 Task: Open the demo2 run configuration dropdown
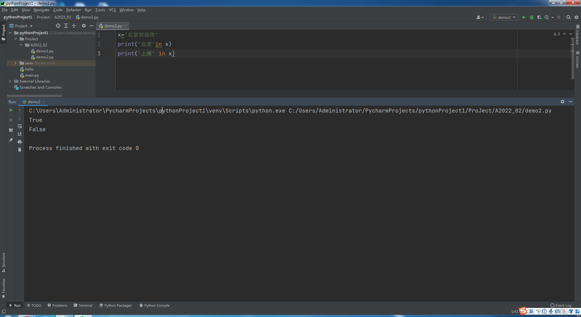(504, 17)
